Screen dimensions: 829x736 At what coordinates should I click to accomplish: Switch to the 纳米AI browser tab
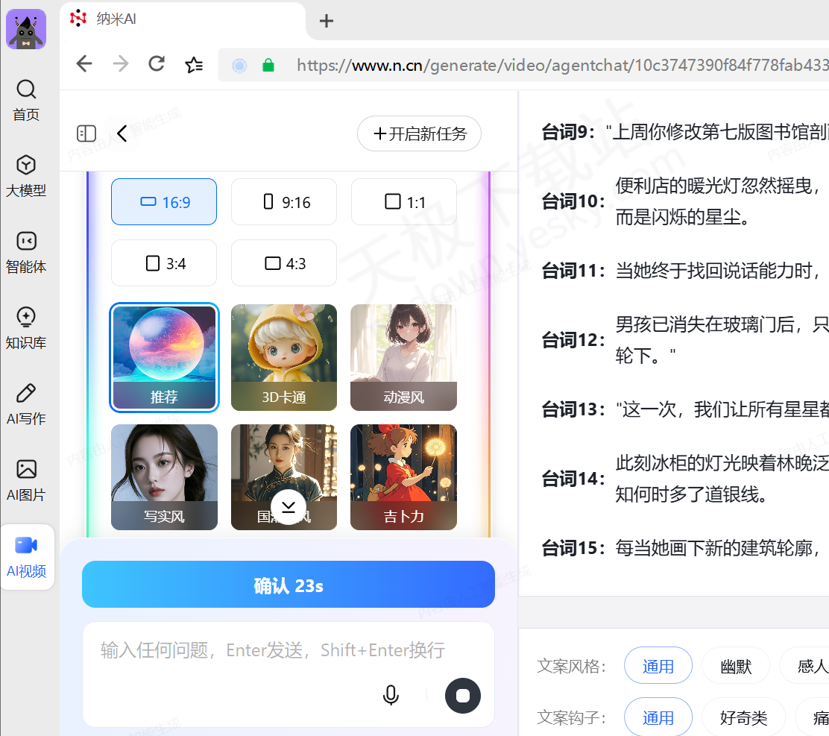[183, 19]
